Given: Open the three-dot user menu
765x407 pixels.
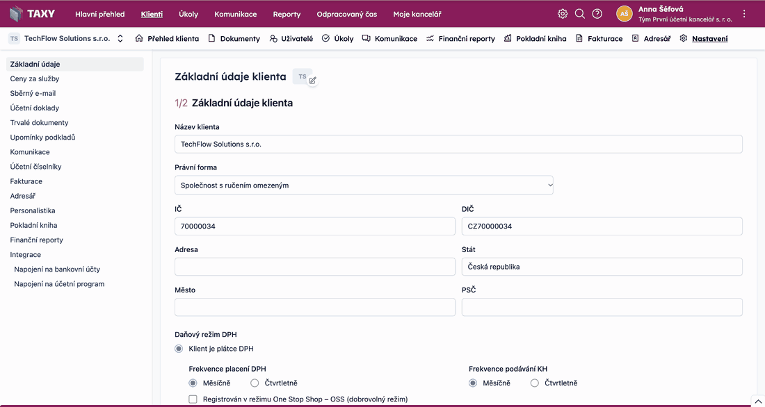Looking at the screenshot, I should pyautogui.click(x=744, y=14).
